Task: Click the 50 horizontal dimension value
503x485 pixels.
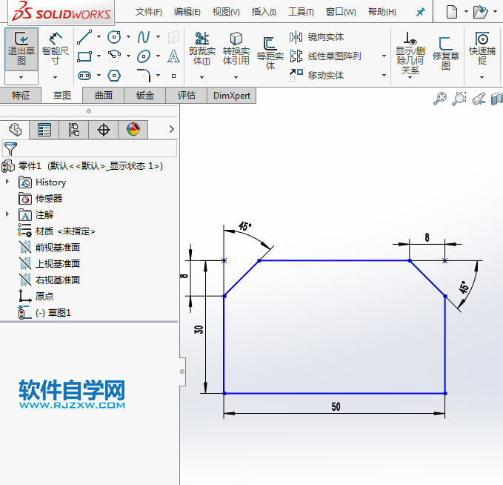Action: (336, 406)
